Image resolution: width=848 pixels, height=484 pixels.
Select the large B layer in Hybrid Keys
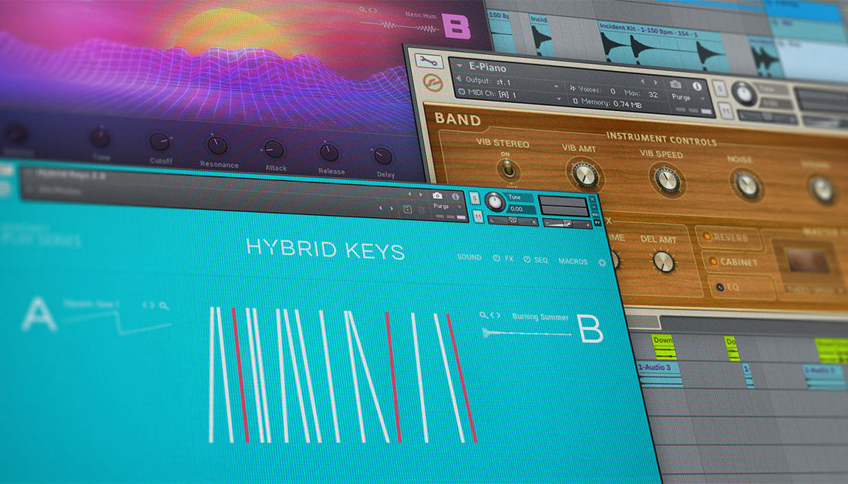pos(591,328)
